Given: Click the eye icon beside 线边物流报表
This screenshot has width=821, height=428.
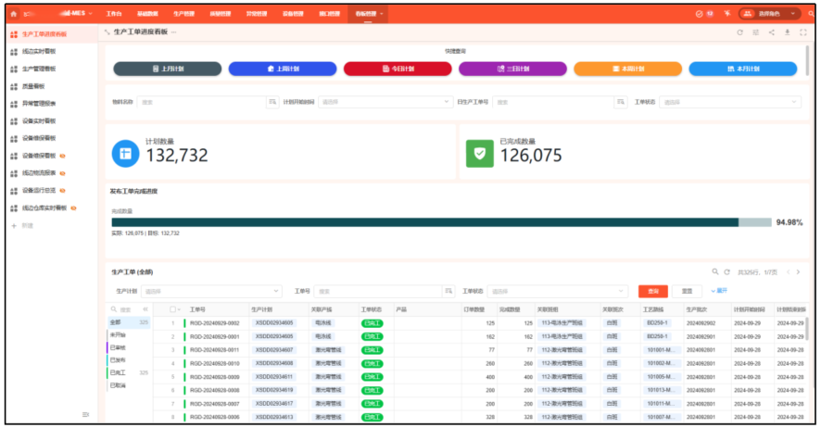Looking at the screenshot, I should point(62,173).
